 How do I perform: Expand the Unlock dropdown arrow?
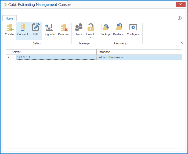[x=91, y=38]
